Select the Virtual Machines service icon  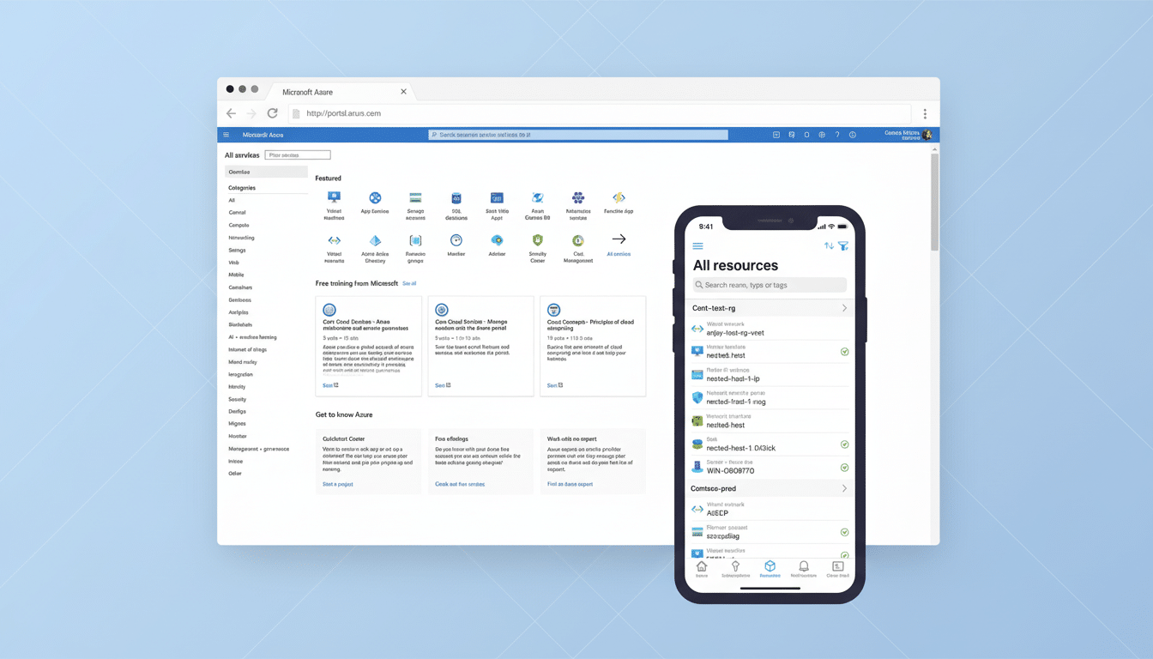pos(334,197)
